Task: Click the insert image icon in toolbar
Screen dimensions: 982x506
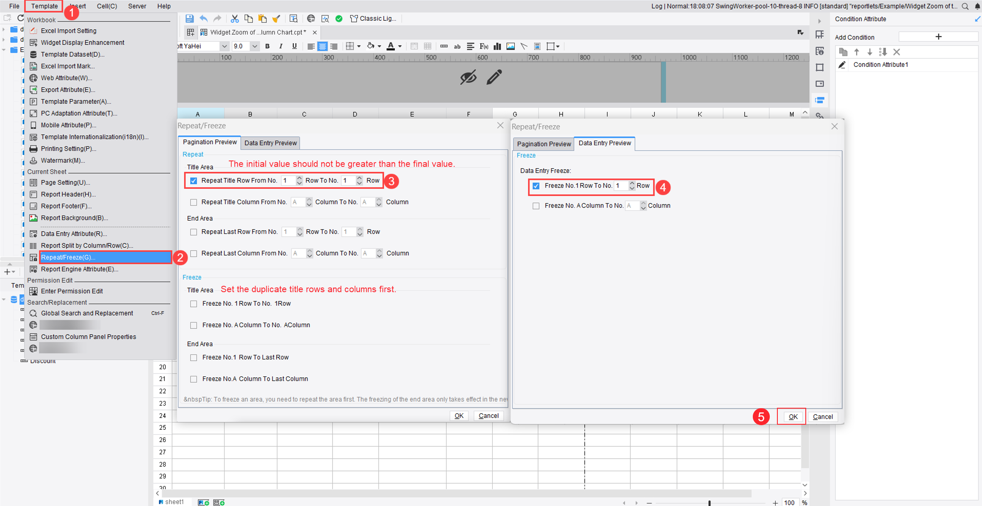Action: (510, 46)
